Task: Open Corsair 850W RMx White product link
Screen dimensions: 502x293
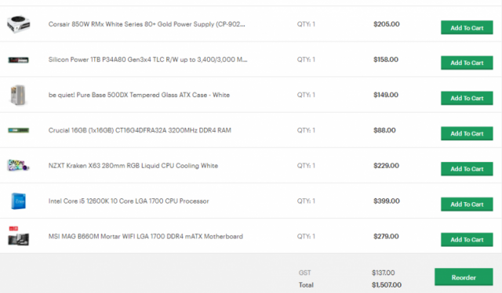Action: point(147,24)
